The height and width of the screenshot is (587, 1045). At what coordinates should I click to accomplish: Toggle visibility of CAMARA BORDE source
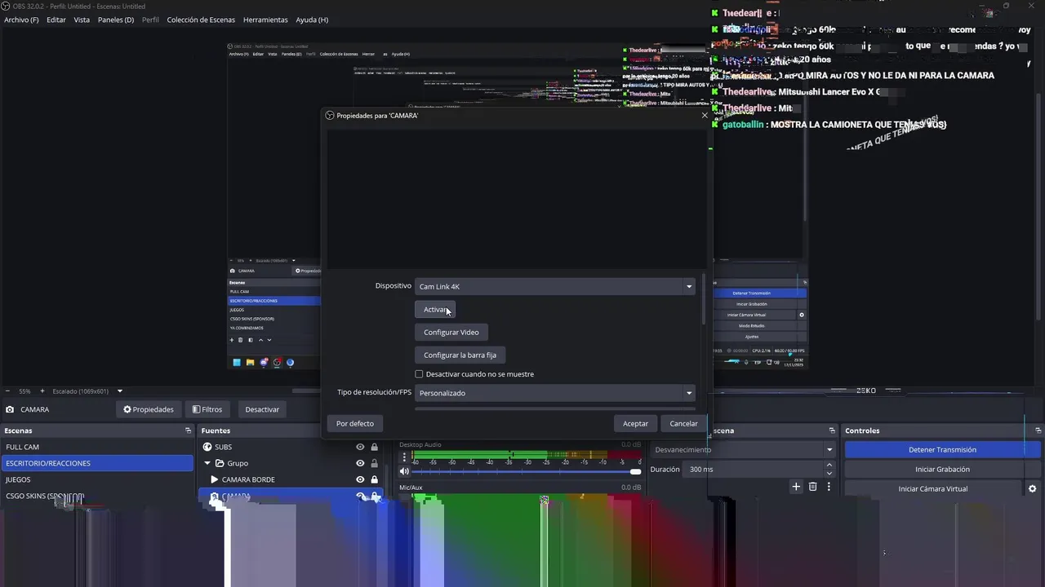click(360, 479)
